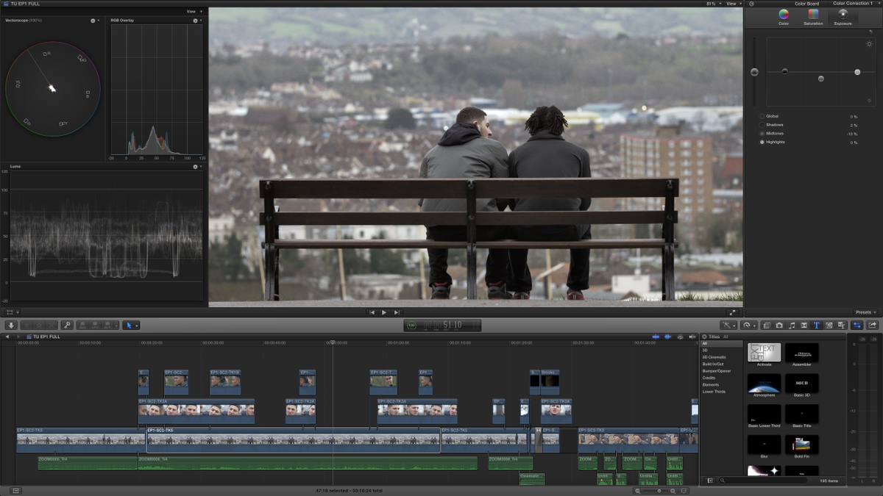
Task: Choose the Midtones radio button
Action: [762, 134]
